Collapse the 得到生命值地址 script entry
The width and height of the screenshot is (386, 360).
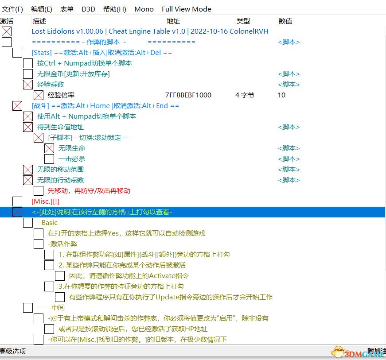pos(28,127)
